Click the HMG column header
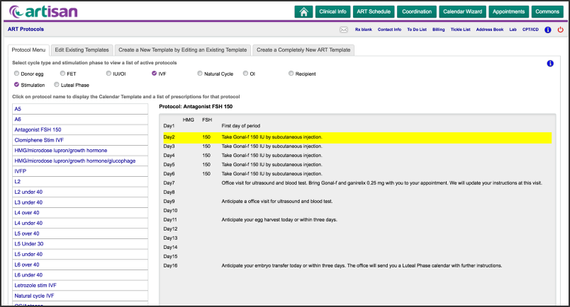Image resolution: width=570 pixels, height=307 pixels. [x=189, y=120]
